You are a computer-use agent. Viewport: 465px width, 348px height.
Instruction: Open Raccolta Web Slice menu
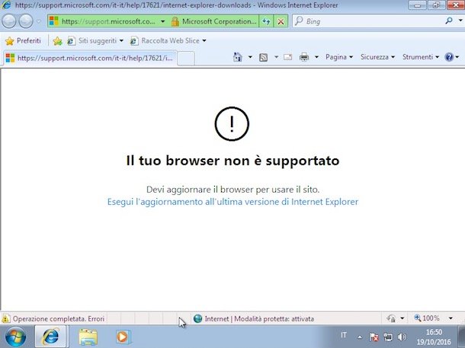(168, 40)
